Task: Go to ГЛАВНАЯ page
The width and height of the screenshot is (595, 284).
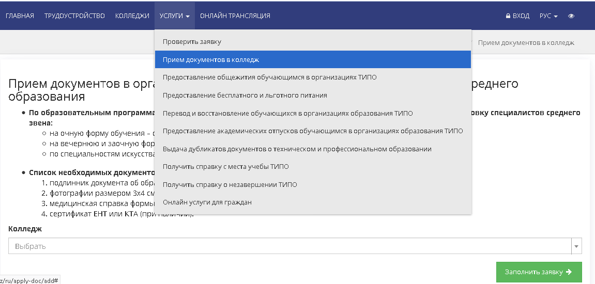Action: pos(20,16)
